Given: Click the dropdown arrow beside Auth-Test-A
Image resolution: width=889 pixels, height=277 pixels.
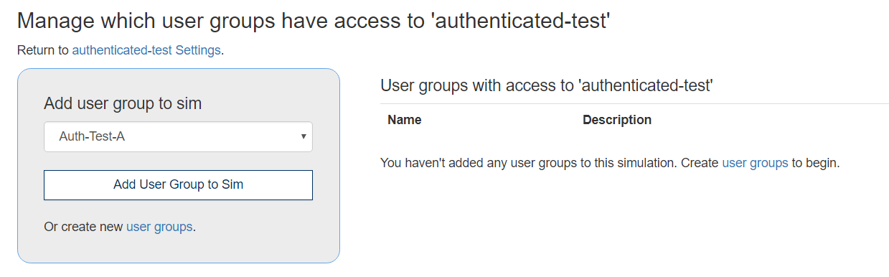Looking at the screenshot, I should 304,136.
